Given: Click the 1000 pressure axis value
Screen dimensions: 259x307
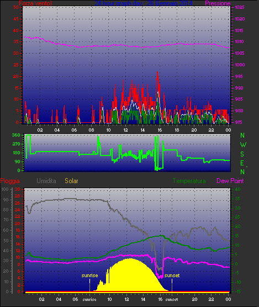Looking at the screenshot, I should (x=240, y=65).
